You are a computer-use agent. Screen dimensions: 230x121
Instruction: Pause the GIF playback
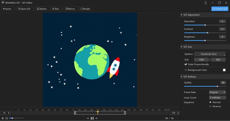click(x=92, y=118)
